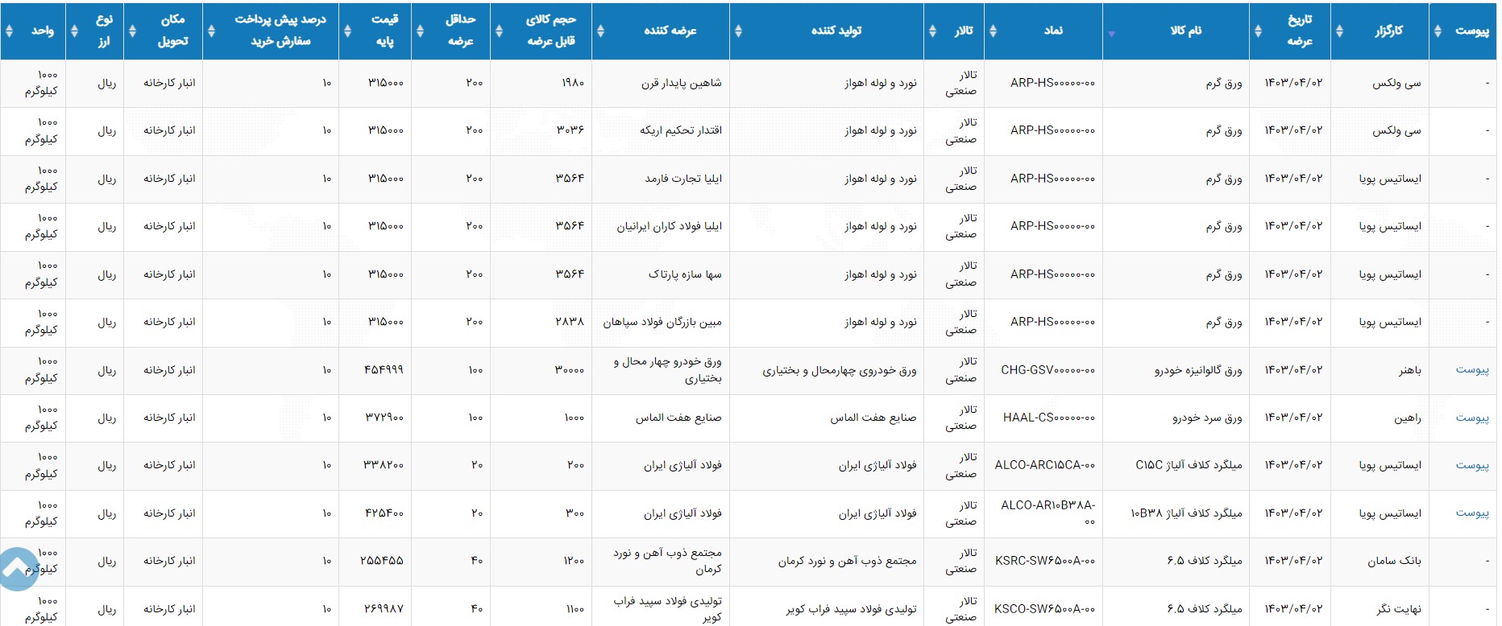
Task: Sort by کارگزار using its arrow icon
Action: pyautogui.click(x=1339, y=31)
